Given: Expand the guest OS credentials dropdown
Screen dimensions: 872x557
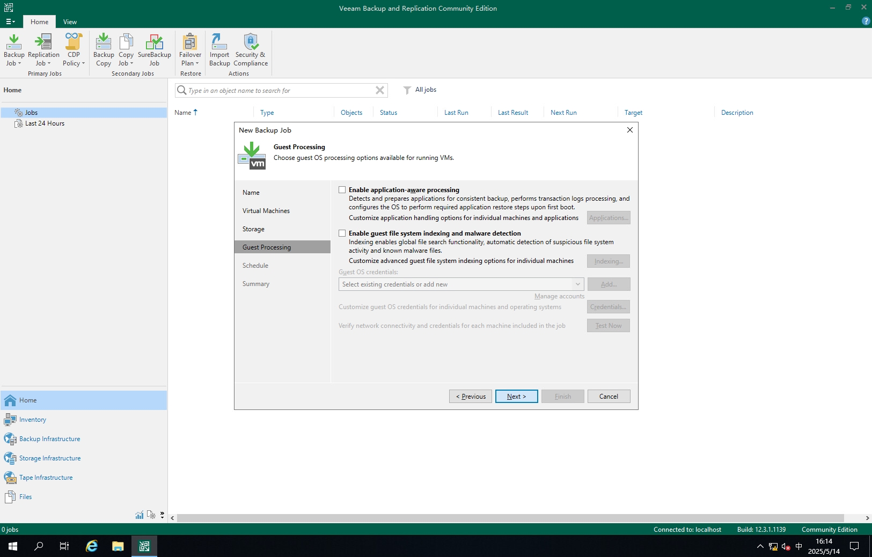Looking at the screenshot, I should pyautogui.click(x=577, y=284).
